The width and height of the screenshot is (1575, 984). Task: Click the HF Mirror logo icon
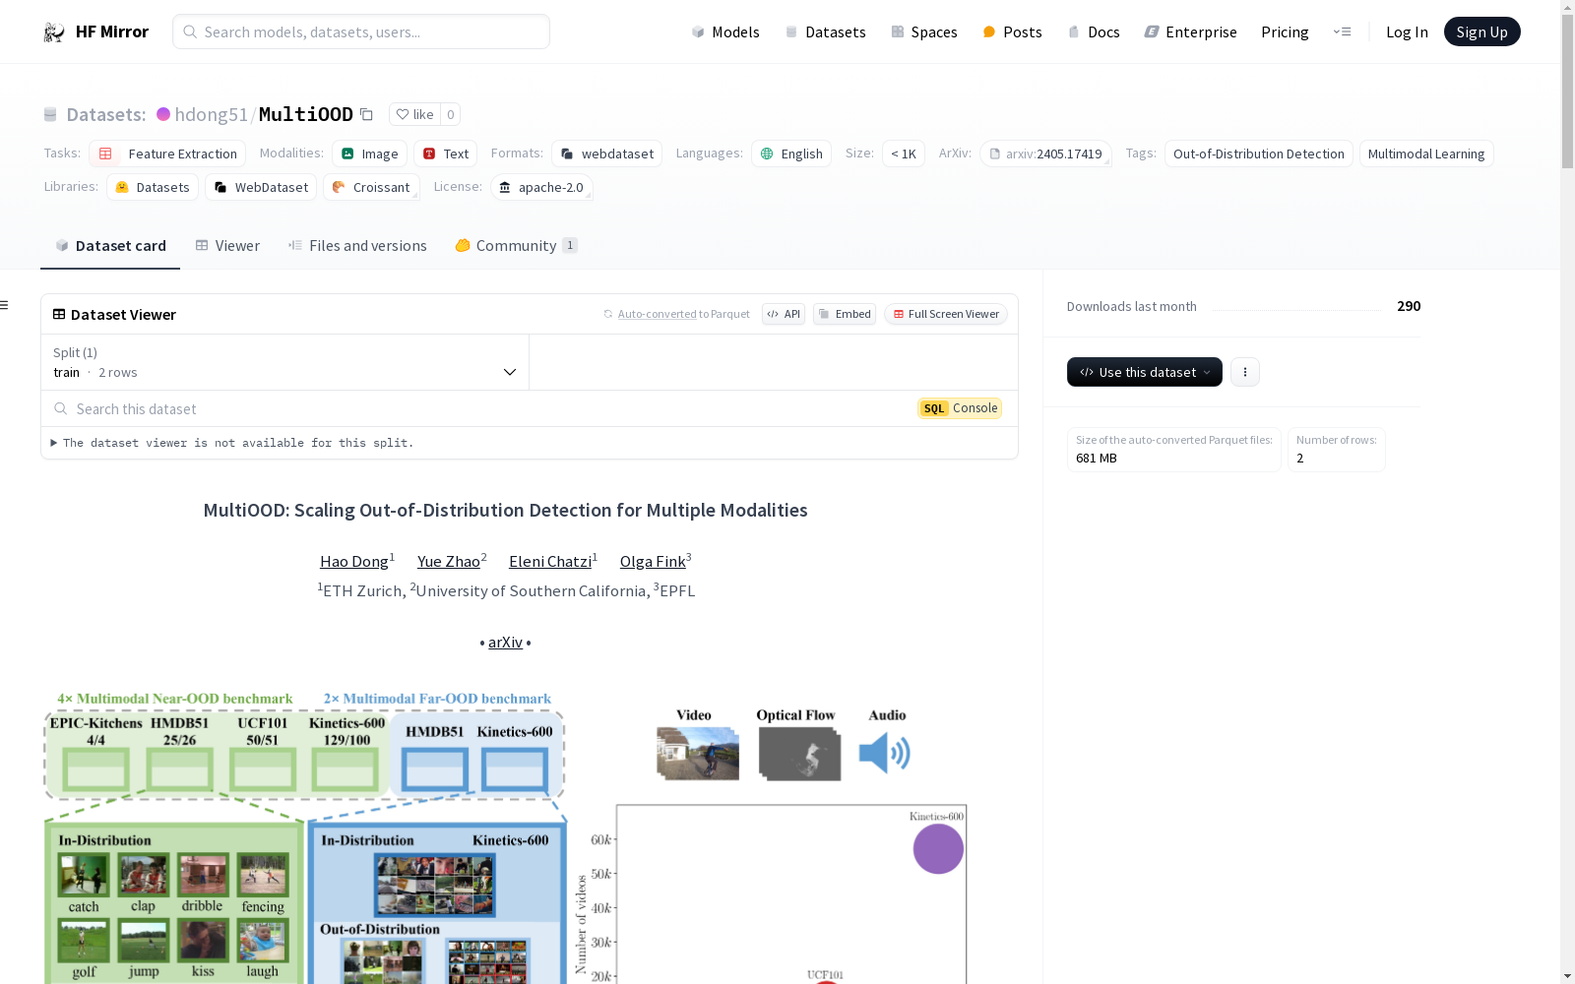click(x=54, y=32)
